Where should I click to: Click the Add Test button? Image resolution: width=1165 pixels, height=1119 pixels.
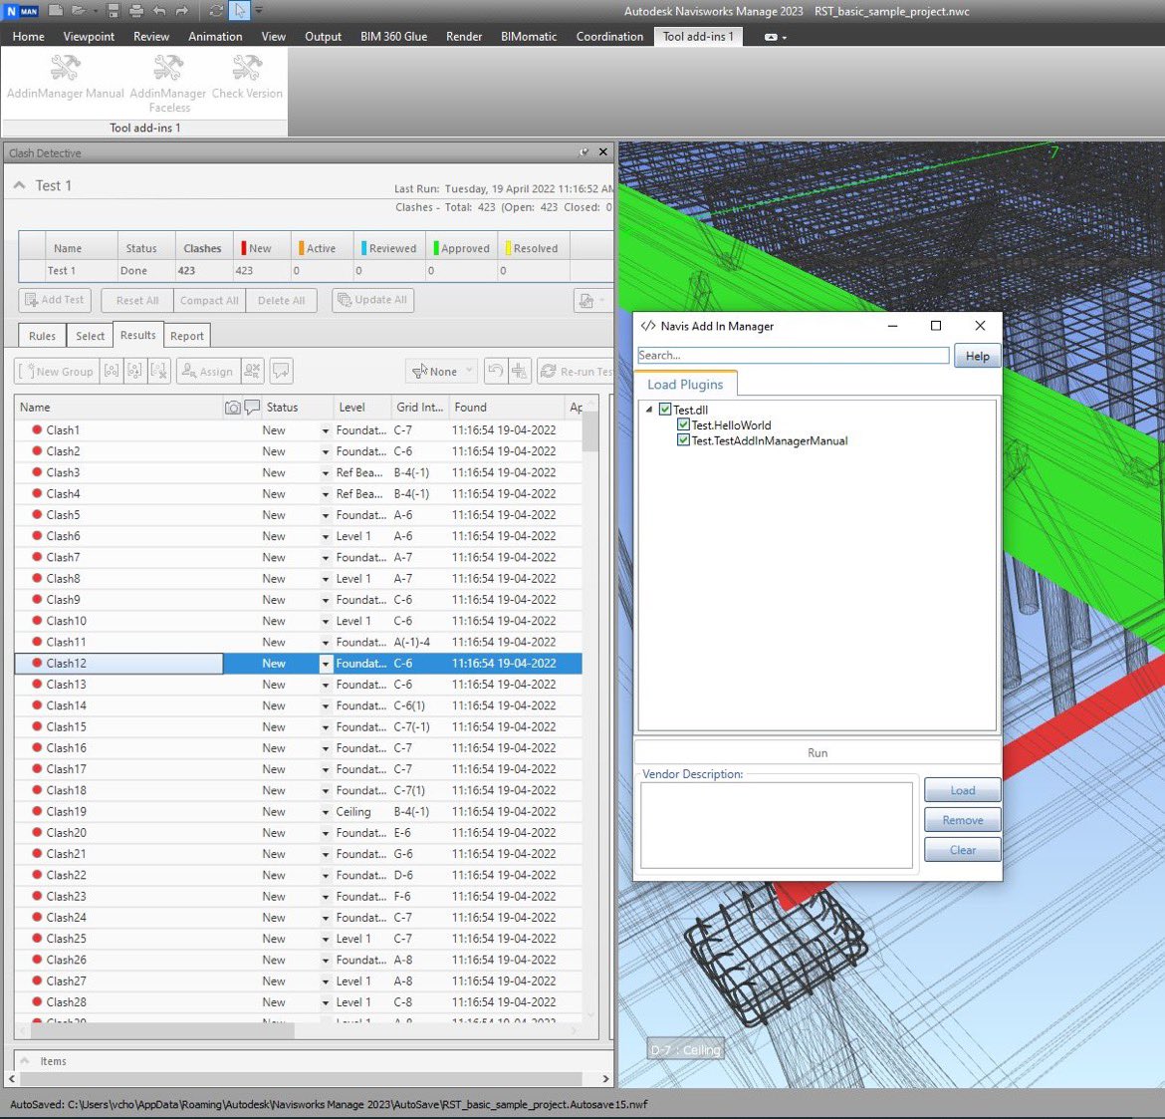point(55,300)
